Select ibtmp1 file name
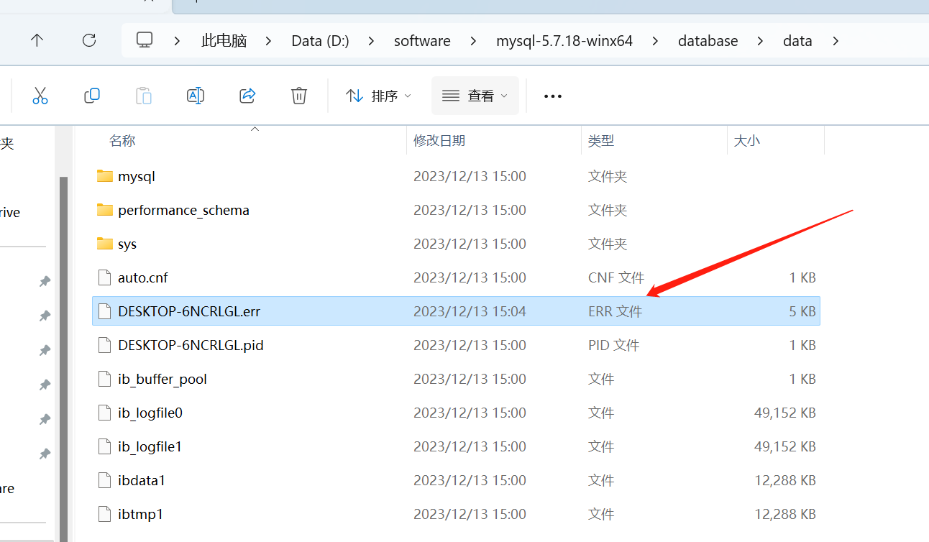Viewport: 929px width, 542px height. coord(141,514)
